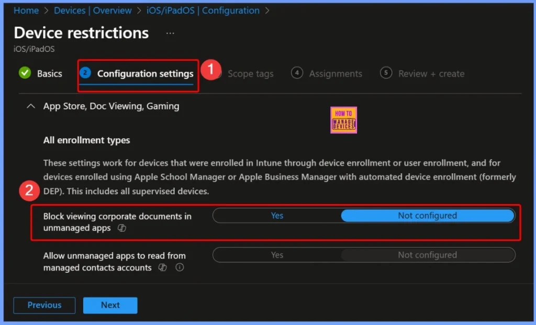Screen dimensions: 536x325
Task: Select Not configured pill for managed contacts accounts
Action: coord(427,255)
